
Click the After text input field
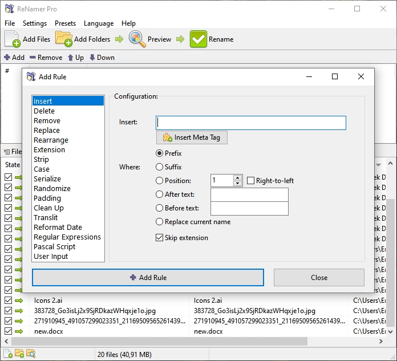[x=249, y=194]
